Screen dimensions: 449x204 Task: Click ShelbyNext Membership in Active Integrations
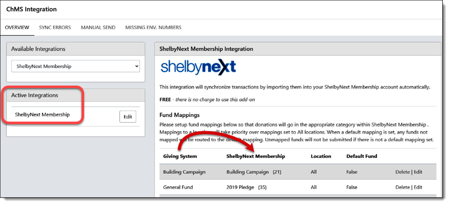pos(42,115)
